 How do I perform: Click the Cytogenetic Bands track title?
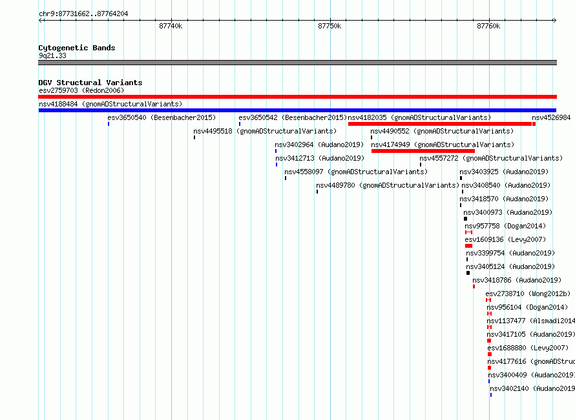(77, 48)
